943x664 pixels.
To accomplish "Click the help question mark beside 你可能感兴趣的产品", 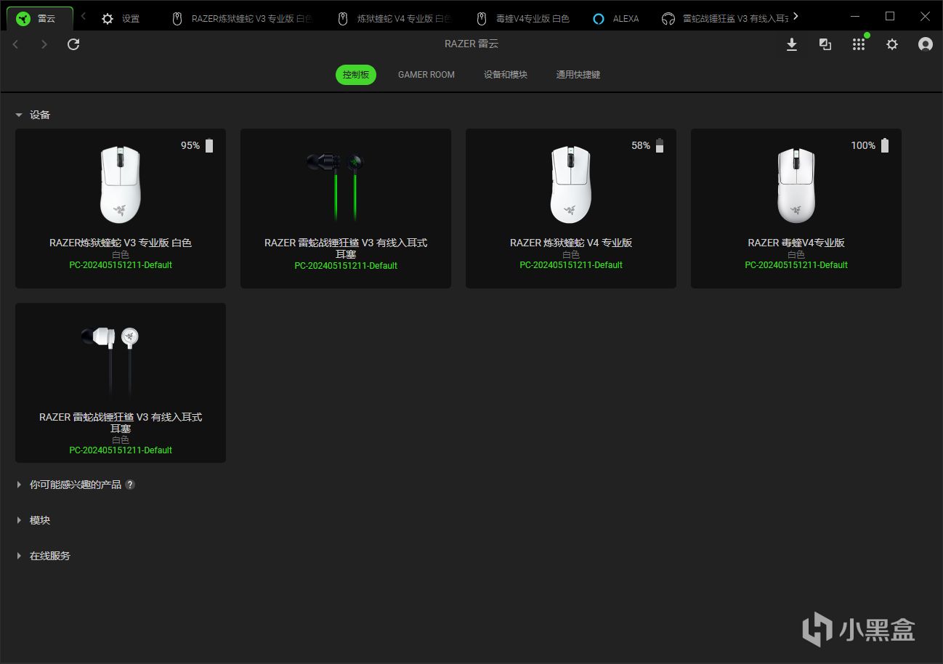I will (130, 485).
